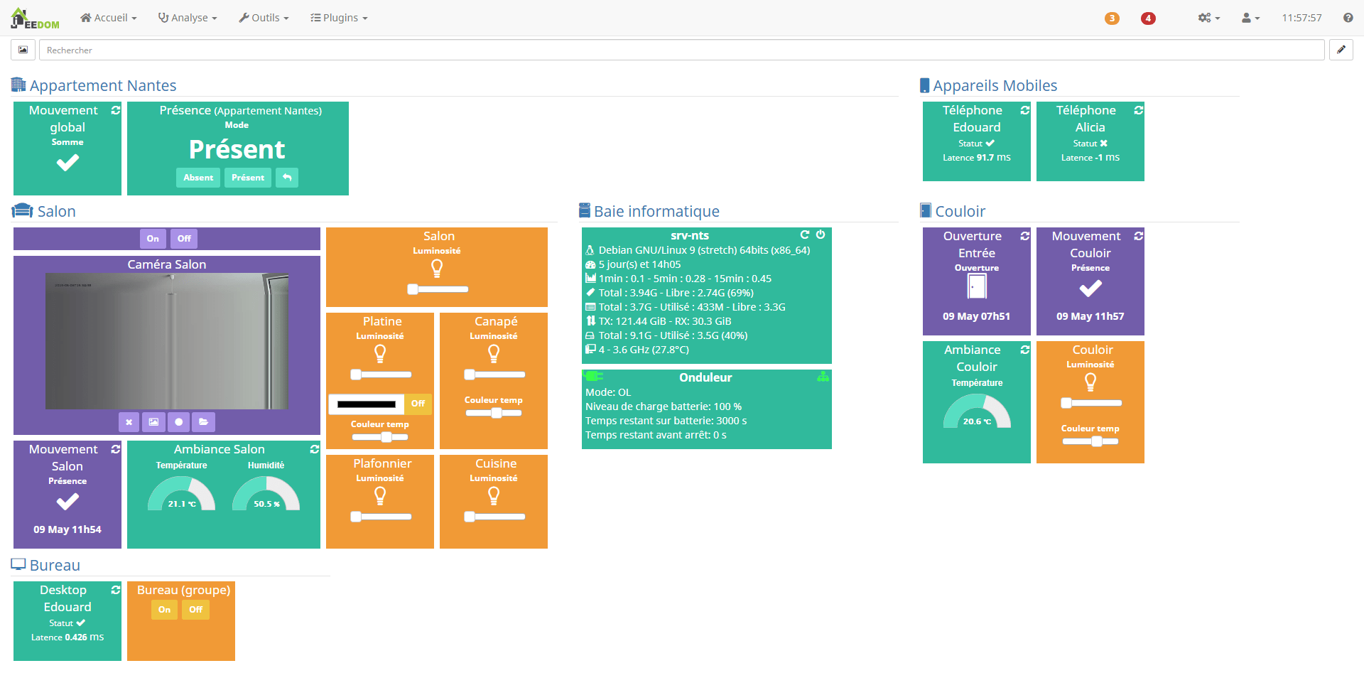1364x673 pixels.
Task: Click the pencil edit icon beside the search bar
Action: [1341, 50]
